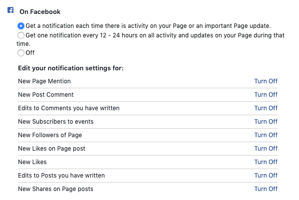This screenshot has height=200, width=299.
Task: Turn off New Likes notifications
Action: pyautogui.click(x=266, y=162)
